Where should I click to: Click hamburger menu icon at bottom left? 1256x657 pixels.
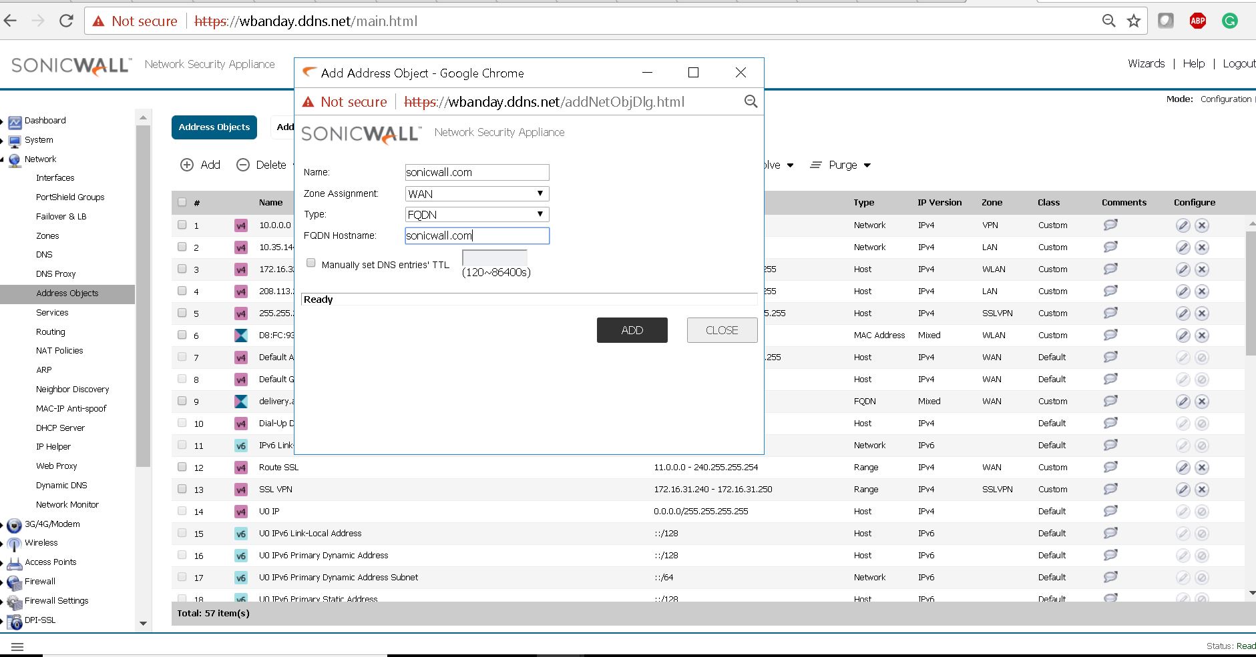18,646
